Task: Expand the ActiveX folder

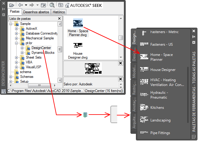Action: [16, 29]
